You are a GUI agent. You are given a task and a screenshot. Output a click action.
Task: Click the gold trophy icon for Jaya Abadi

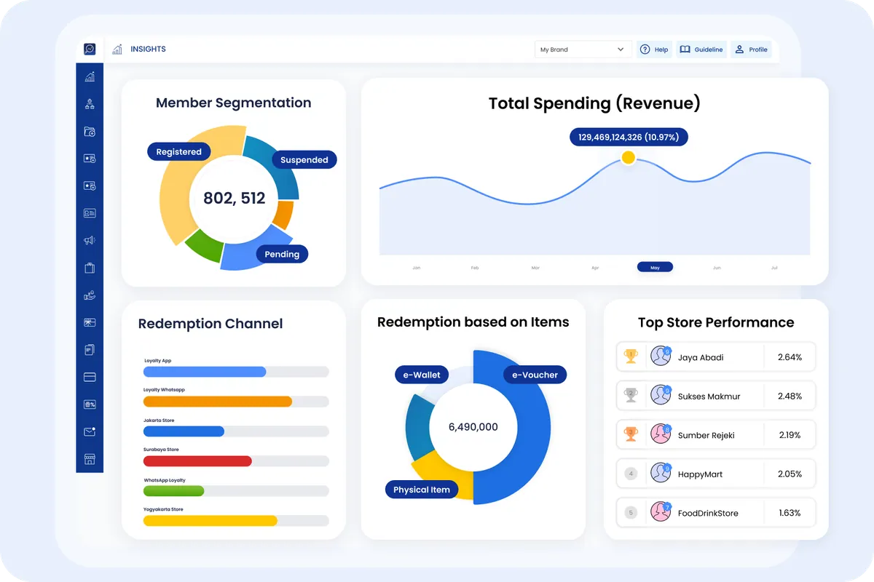click(x=631, y=356)
